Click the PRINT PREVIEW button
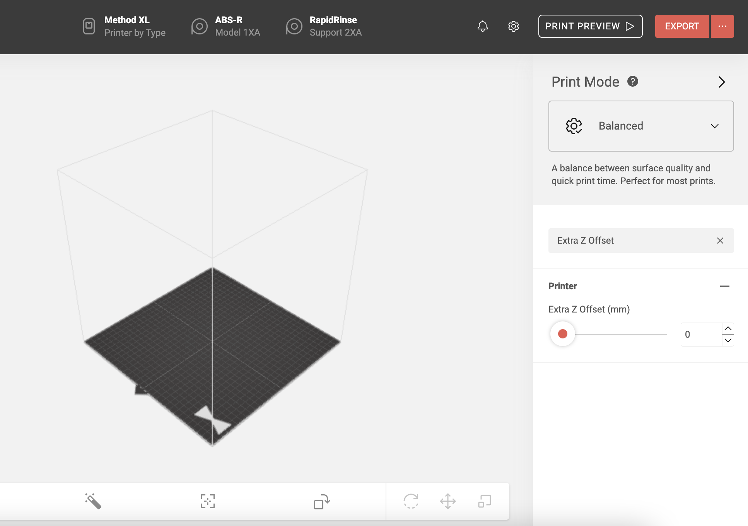 [590, 26]
